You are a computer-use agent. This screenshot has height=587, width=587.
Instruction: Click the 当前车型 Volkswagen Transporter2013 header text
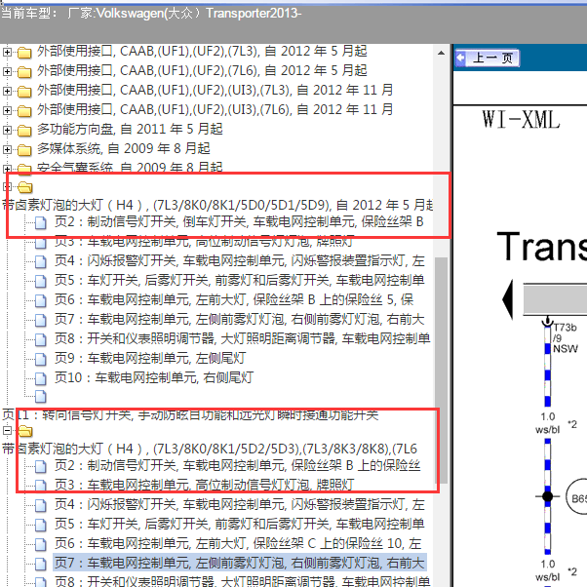[x=151, y=13]
